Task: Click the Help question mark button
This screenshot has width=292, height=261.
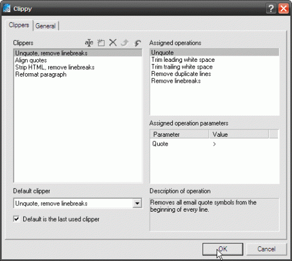Action: pyautogui.click(x=271, y=9)
